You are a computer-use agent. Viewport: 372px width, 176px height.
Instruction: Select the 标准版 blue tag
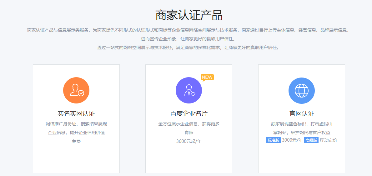273,140
